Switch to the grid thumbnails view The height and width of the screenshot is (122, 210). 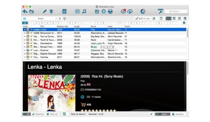(x=174, y=19)
